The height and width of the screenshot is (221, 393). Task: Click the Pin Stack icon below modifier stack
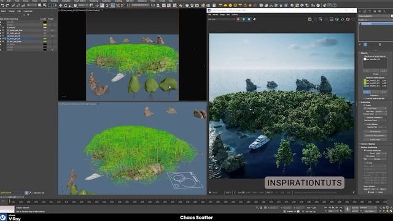pyautogui.click(x=360, y=45)
